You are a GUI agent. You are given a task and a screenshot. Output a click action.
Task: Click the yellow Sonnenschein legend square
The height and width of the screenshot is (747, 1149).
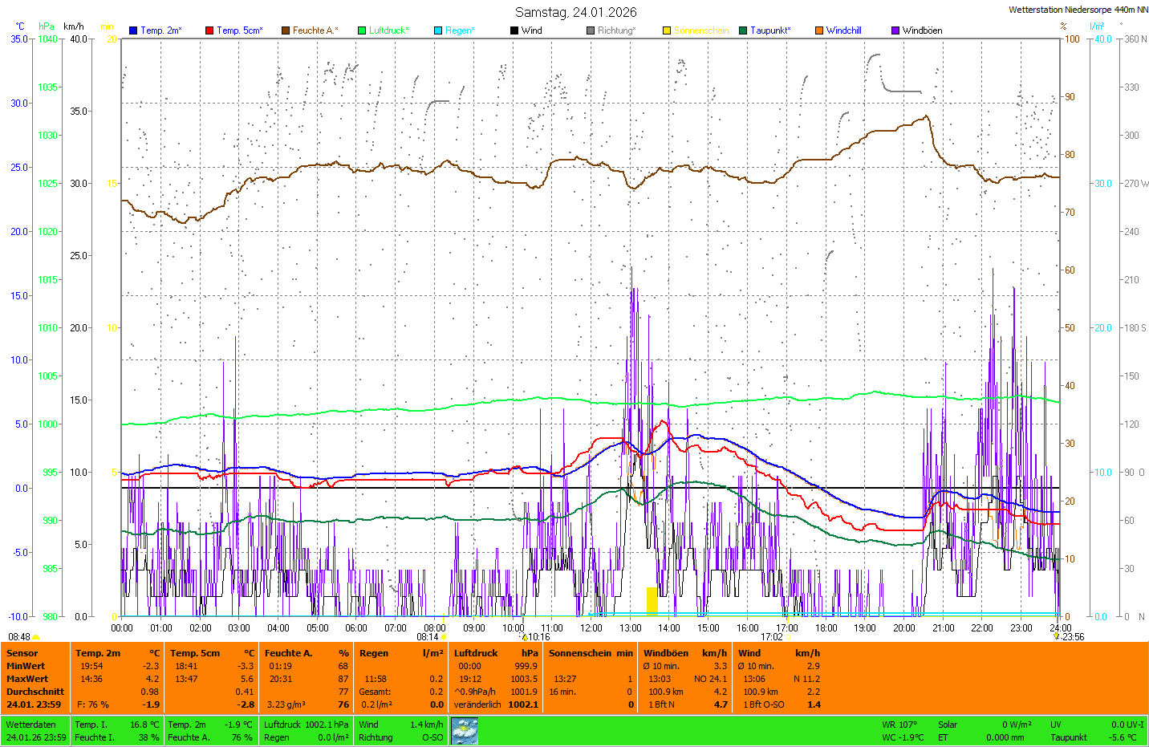667,30
